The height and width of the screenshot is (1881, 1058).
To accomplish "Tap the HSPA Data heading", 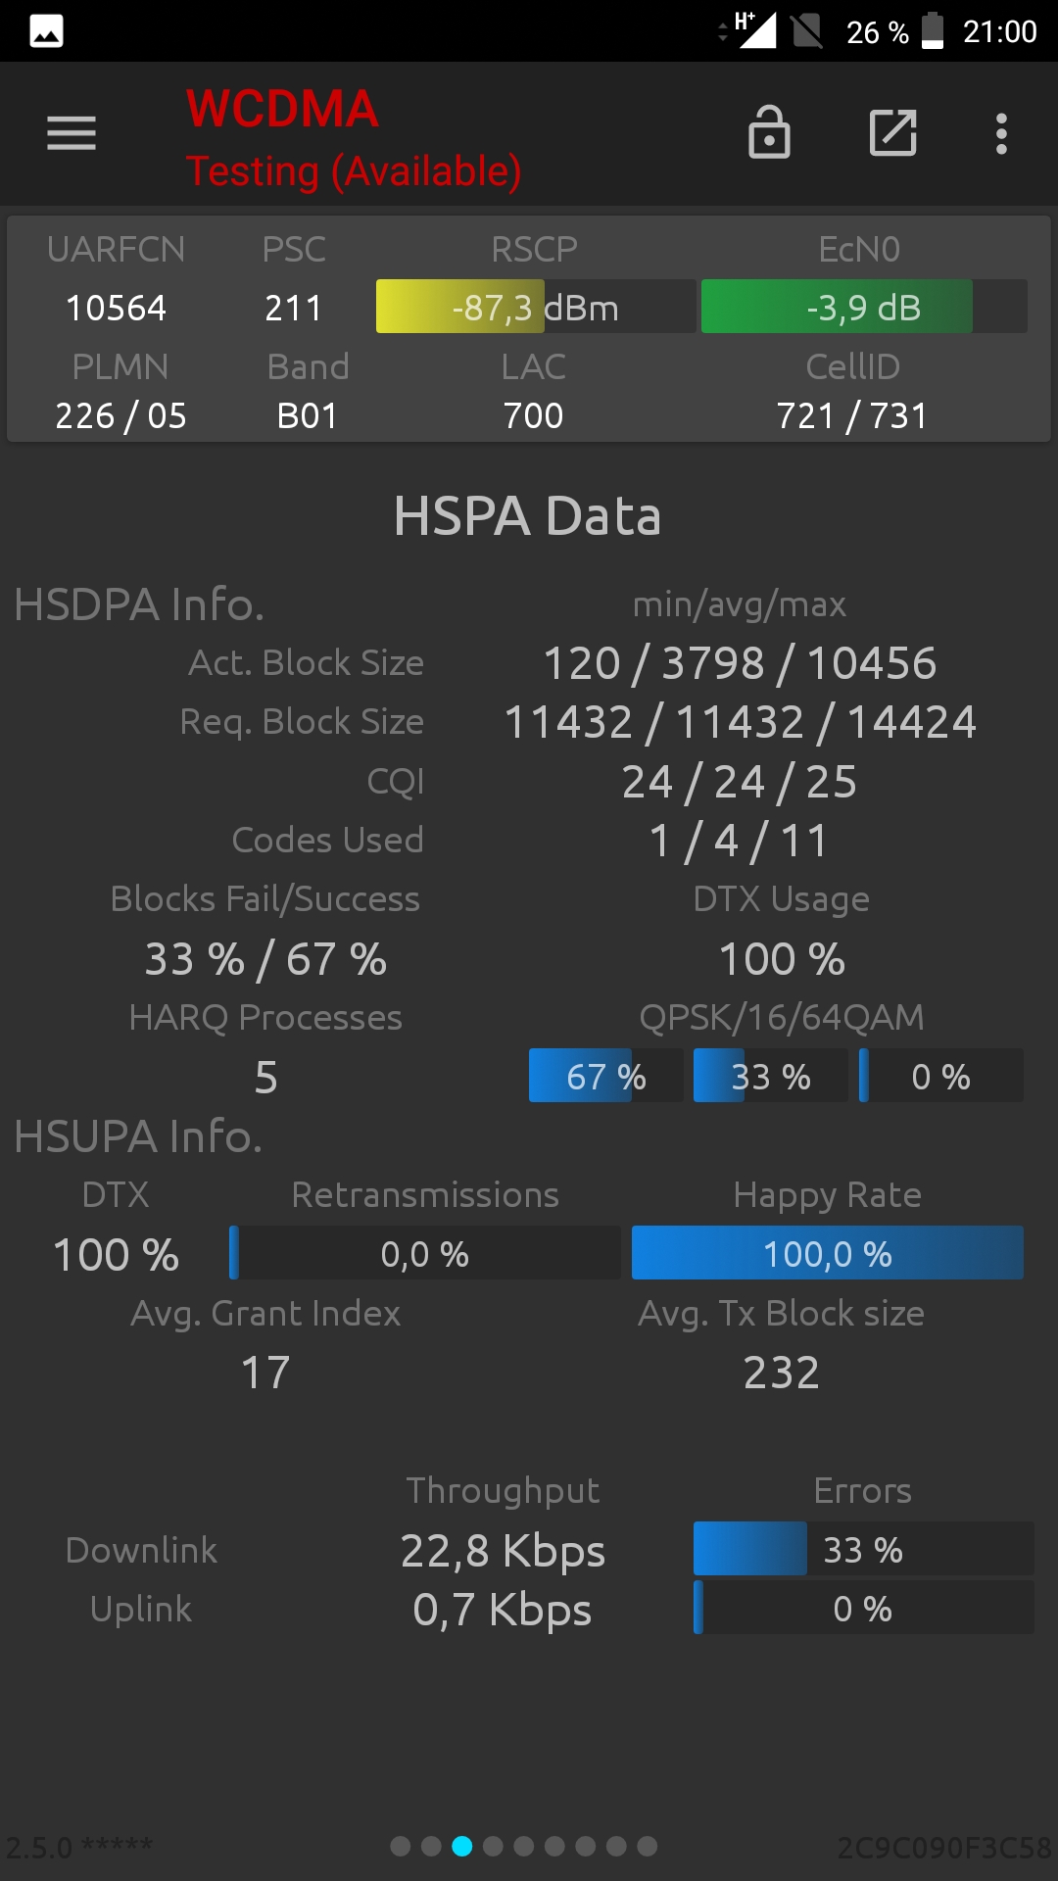I will [527, 516].
